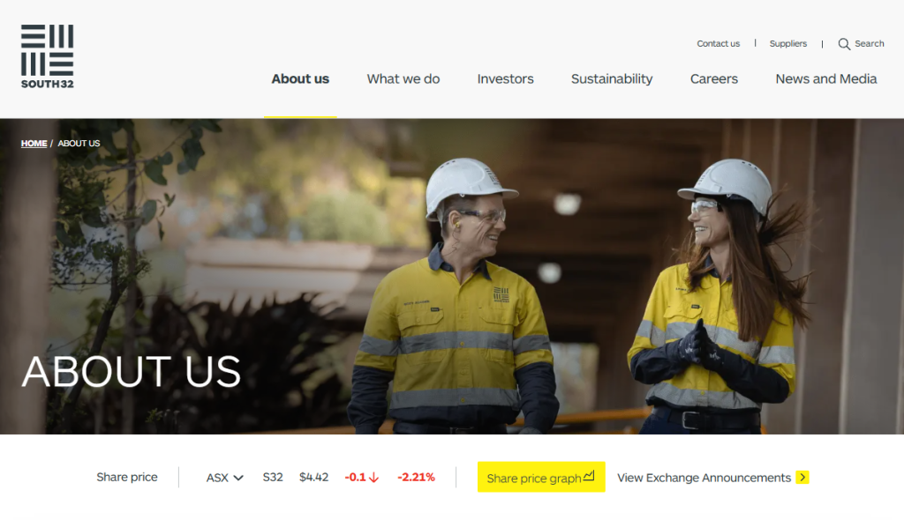The image size is (904, 520).
Task: Click the ASX dropdown chevron
Action: tap(238, 478)
